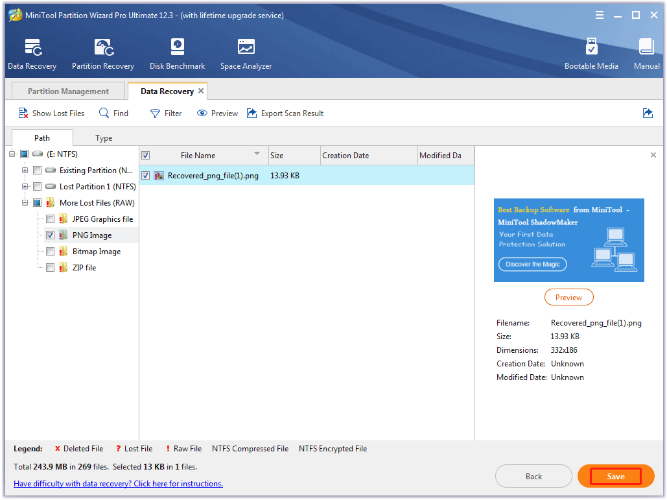This screenshot has height=500, width=667.
Task: Uncheck the PNG Image checkbox
Action: (50, 235)
